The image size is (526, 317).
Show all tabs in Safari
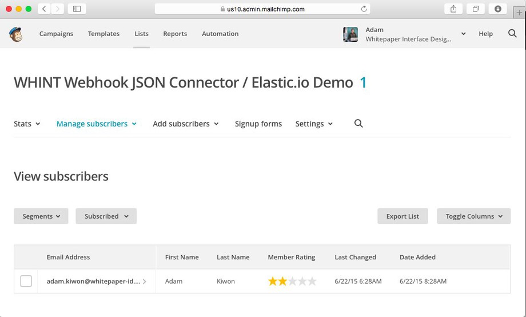[x=475, y=9]
